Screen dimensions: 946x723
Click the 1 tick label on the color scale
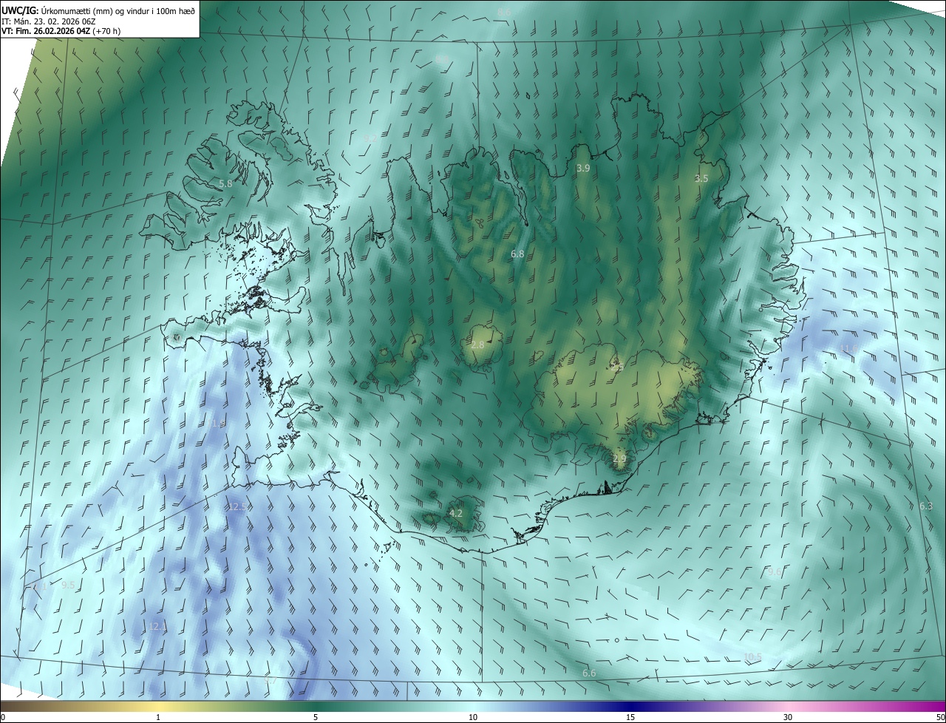tap(158, 717)
